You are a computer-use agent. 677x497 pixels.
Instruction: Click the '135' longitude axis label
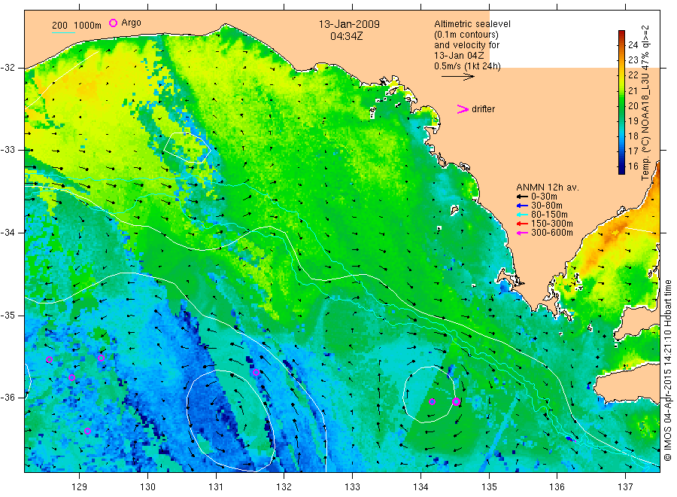[489, 487]
